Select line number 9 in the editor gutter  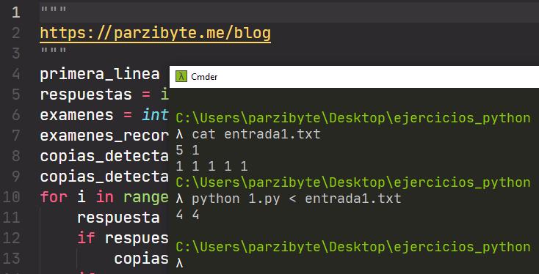(16, 177)
